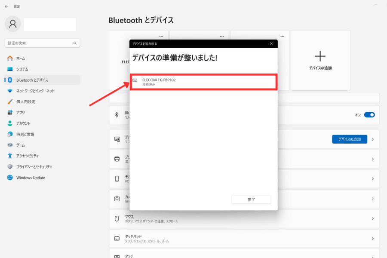Open アプリ settings page
The image size is (387, 258).
(42, 113)
